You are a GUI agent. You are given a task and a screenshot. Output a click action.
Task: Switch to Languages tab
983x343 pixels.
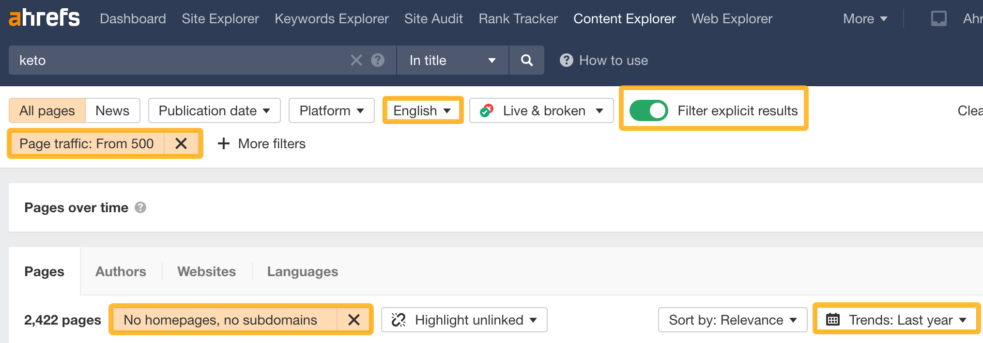pyautogui.click(x=303, y=271)
